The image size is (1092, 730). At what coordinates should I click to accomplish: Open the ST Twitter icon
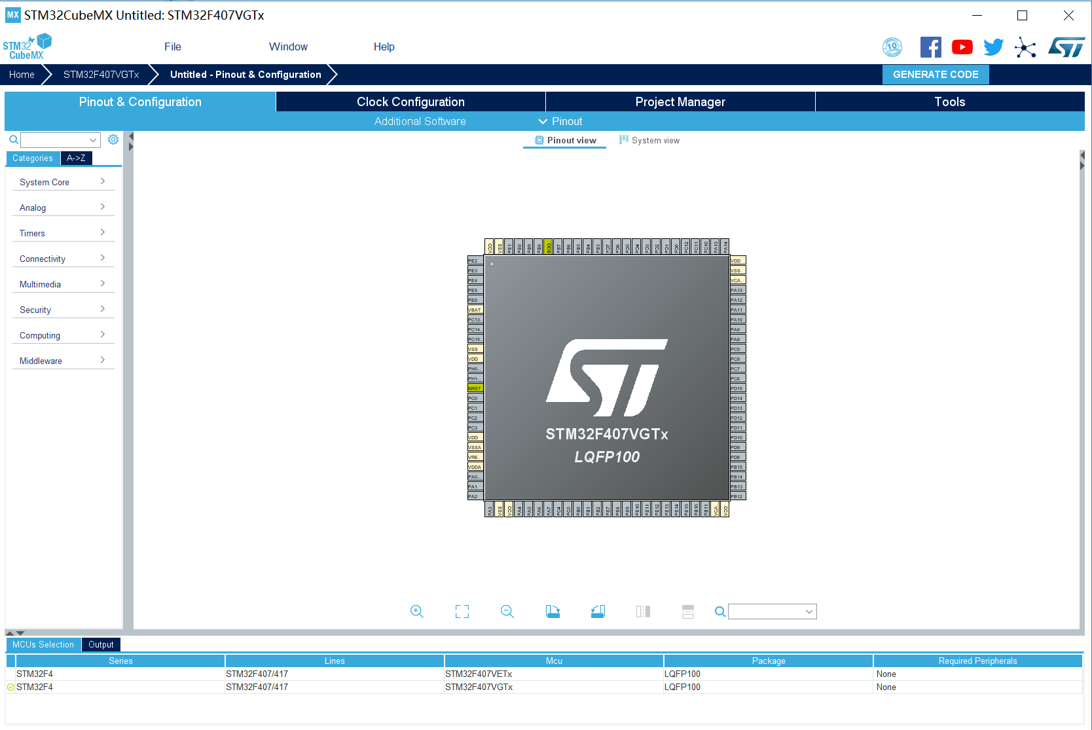(x=993, y=46)
